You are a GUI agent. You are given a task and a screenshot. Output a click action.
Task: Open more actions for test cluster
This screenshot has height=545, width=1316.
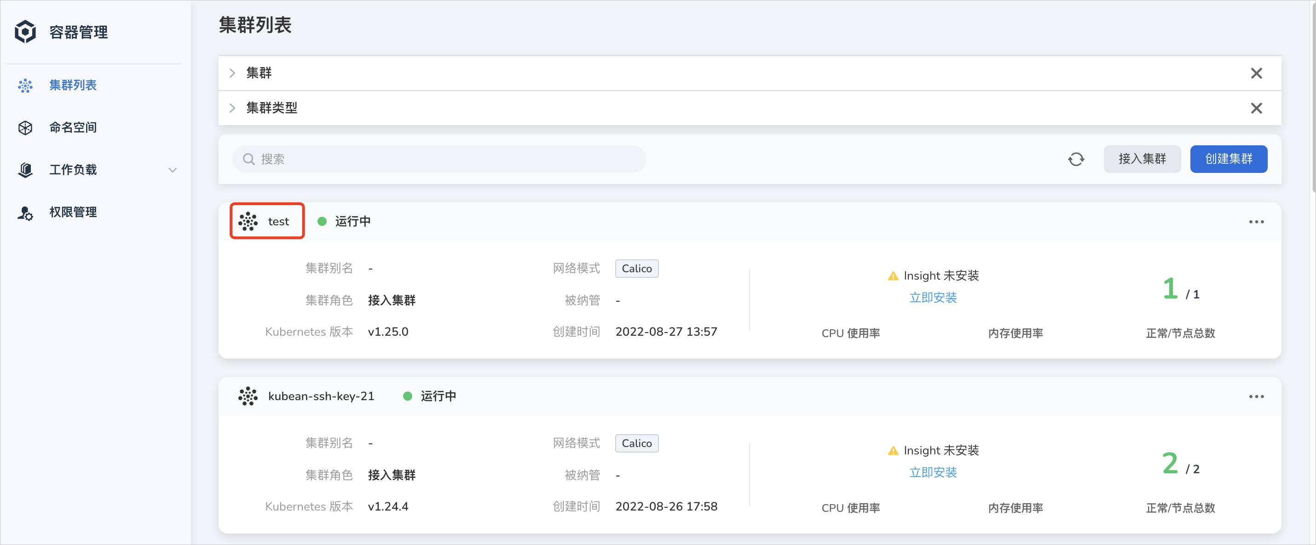click(x=1256, y=222)
